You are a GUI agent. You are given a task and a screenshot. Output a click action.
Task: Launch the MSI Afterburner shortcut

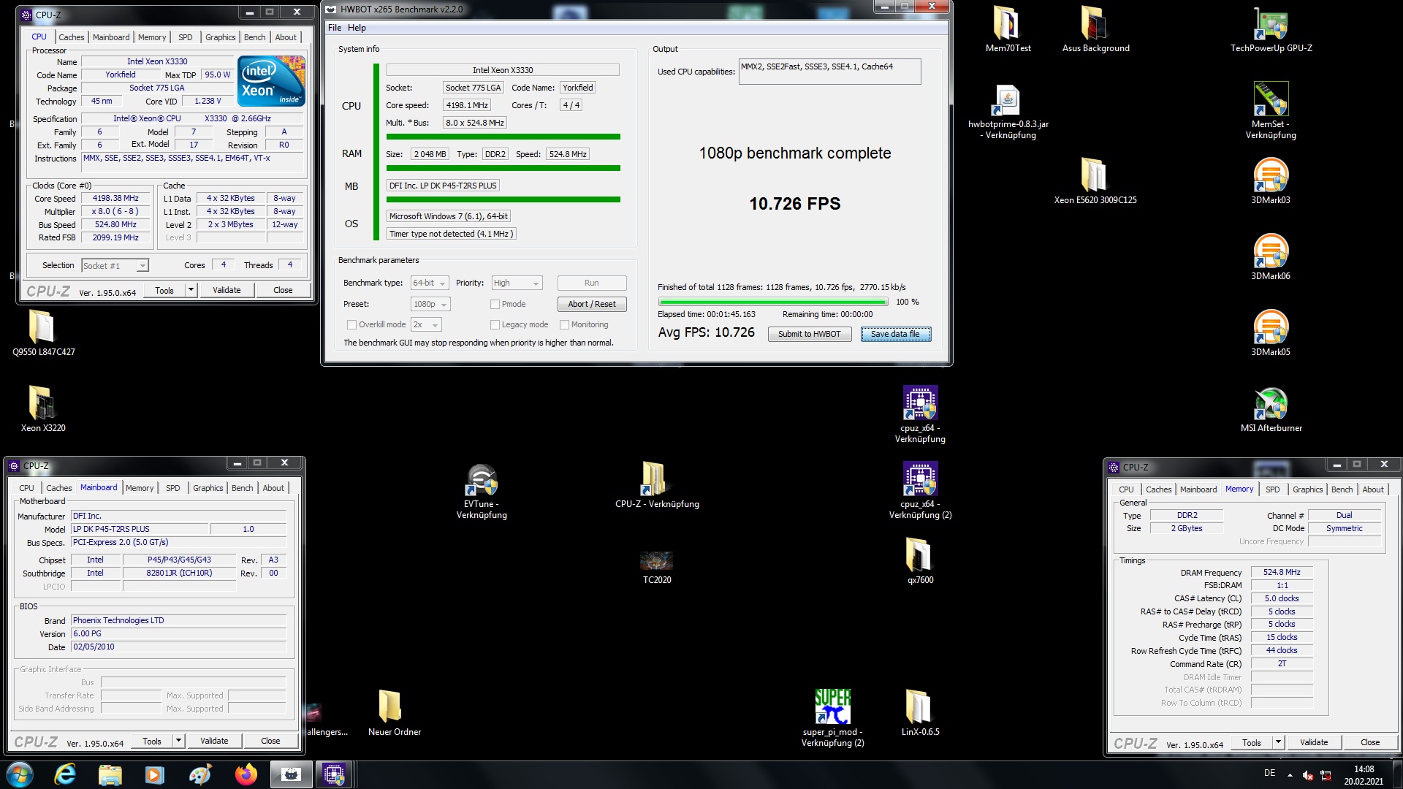click(x=1271, y=409)
